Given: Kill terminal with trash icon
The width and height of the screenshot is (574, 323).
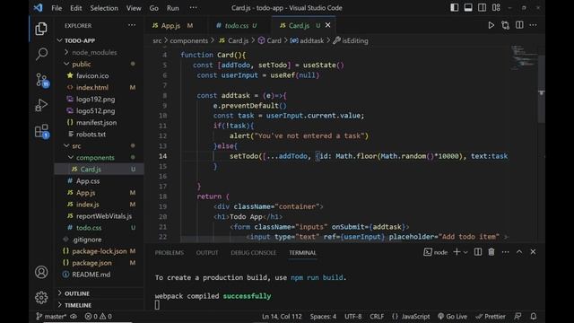Looking at the screenshot, I should pyautogui.click(x=491, y=252).
